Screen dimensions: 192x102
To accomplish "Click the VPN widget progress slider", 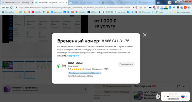I will pos(173,96).
